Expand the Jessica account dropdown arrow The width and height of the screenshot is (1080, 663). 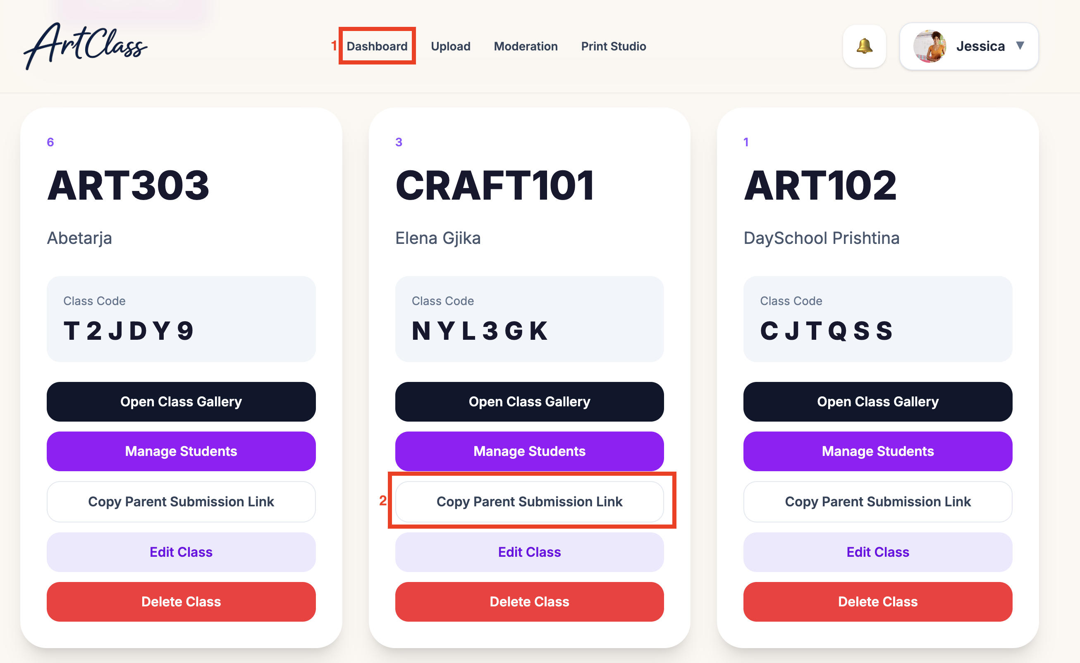(x=1020, y=45)
